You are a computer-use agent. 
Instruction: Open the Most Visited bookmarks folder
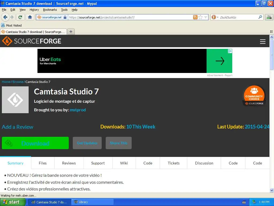pyautogui.click(x=12, y=25)
